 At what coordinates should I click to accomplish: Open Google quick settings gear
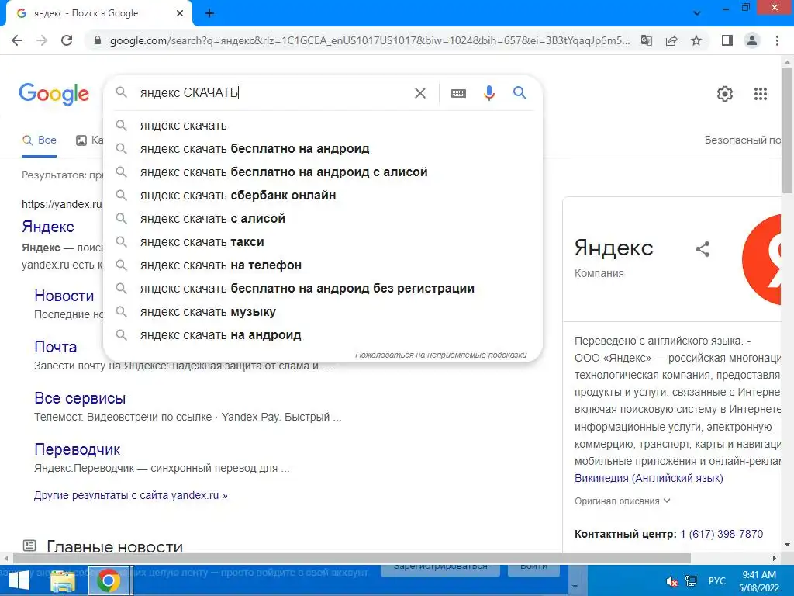pyautogui.click(x=725, y=94)
